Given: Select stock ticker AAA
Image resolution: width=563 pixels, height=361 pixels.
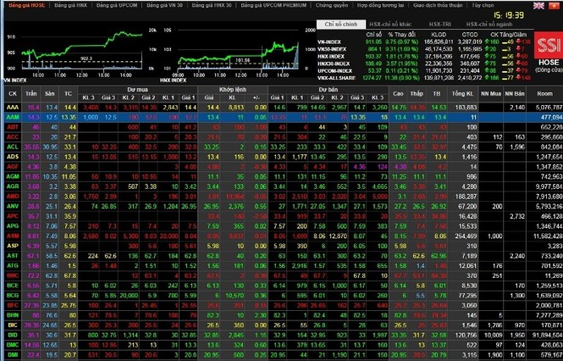Looking at the screenshot, I should tap(13, 107).
